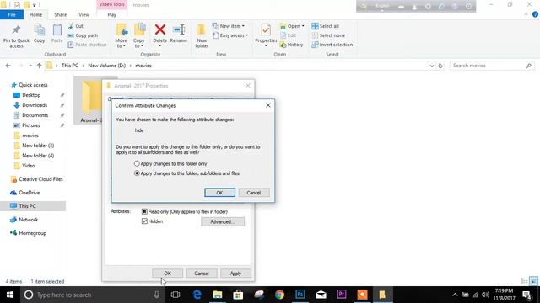Click History in the ribbon
Viewport: 540px width, 303px height.
pos(291,45)
